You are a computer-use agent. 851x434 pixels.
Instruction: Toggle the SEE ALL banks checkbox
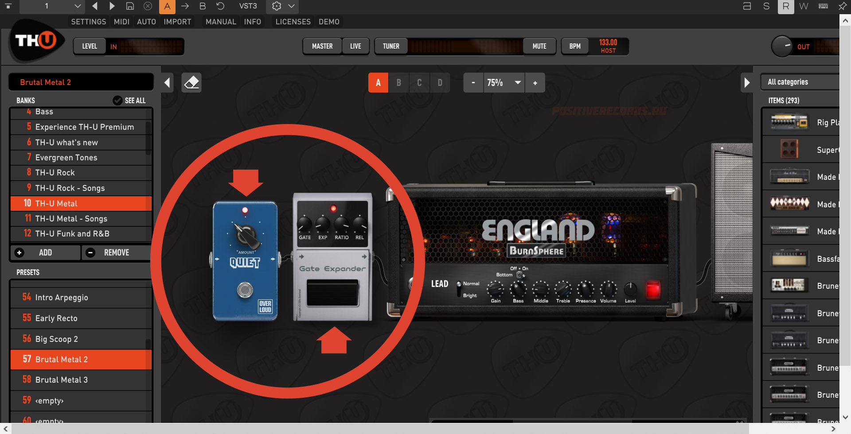pyautogui.click(x=117, y=101)
